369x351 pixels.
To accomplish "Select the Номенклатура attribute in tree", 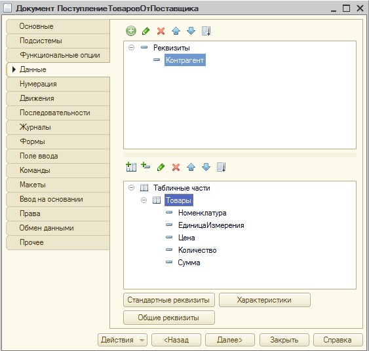I will (x=202, y=213).
